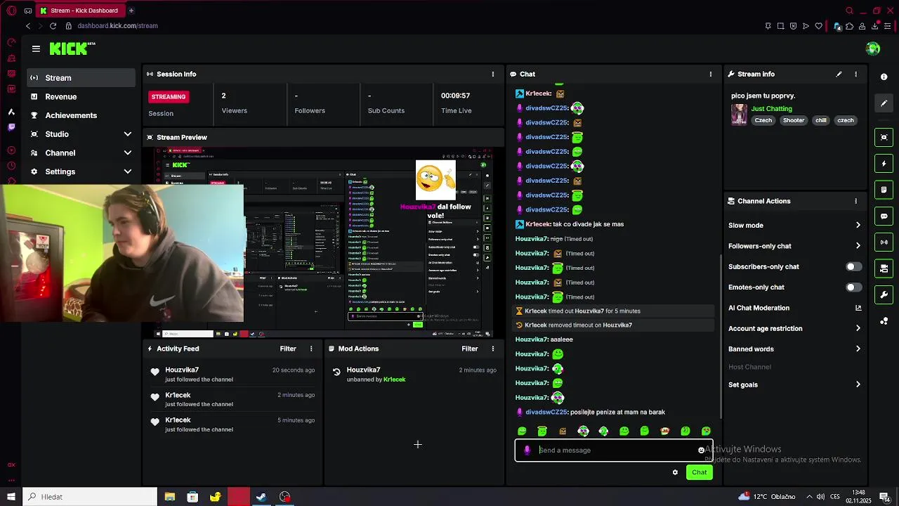
Task: Open Chat panel options menu
Action: coord(711,74)
